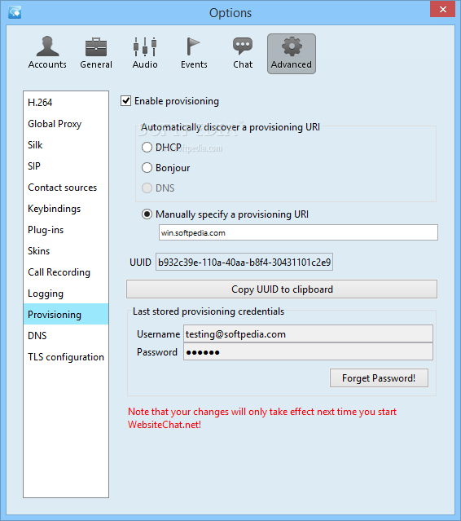Select the disabled DNS radio option
The height and width of the screenshot is (521, 461).
point(147,188)
